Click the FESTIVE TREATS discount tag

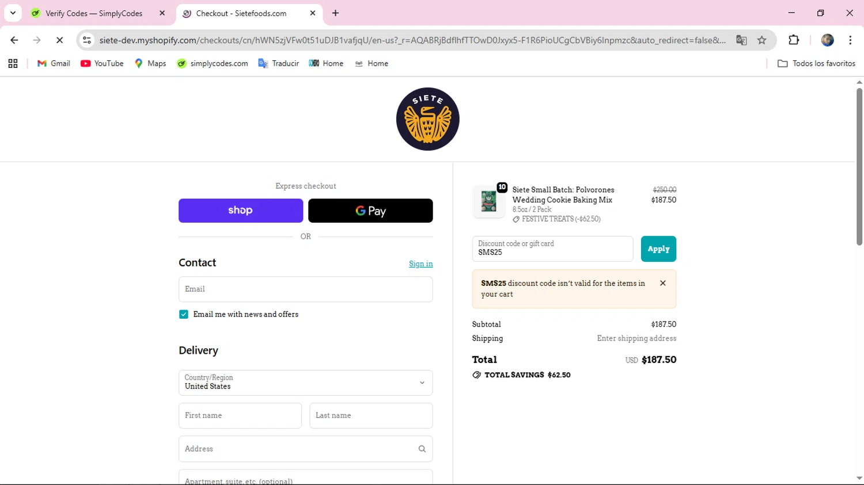[556, 219]
